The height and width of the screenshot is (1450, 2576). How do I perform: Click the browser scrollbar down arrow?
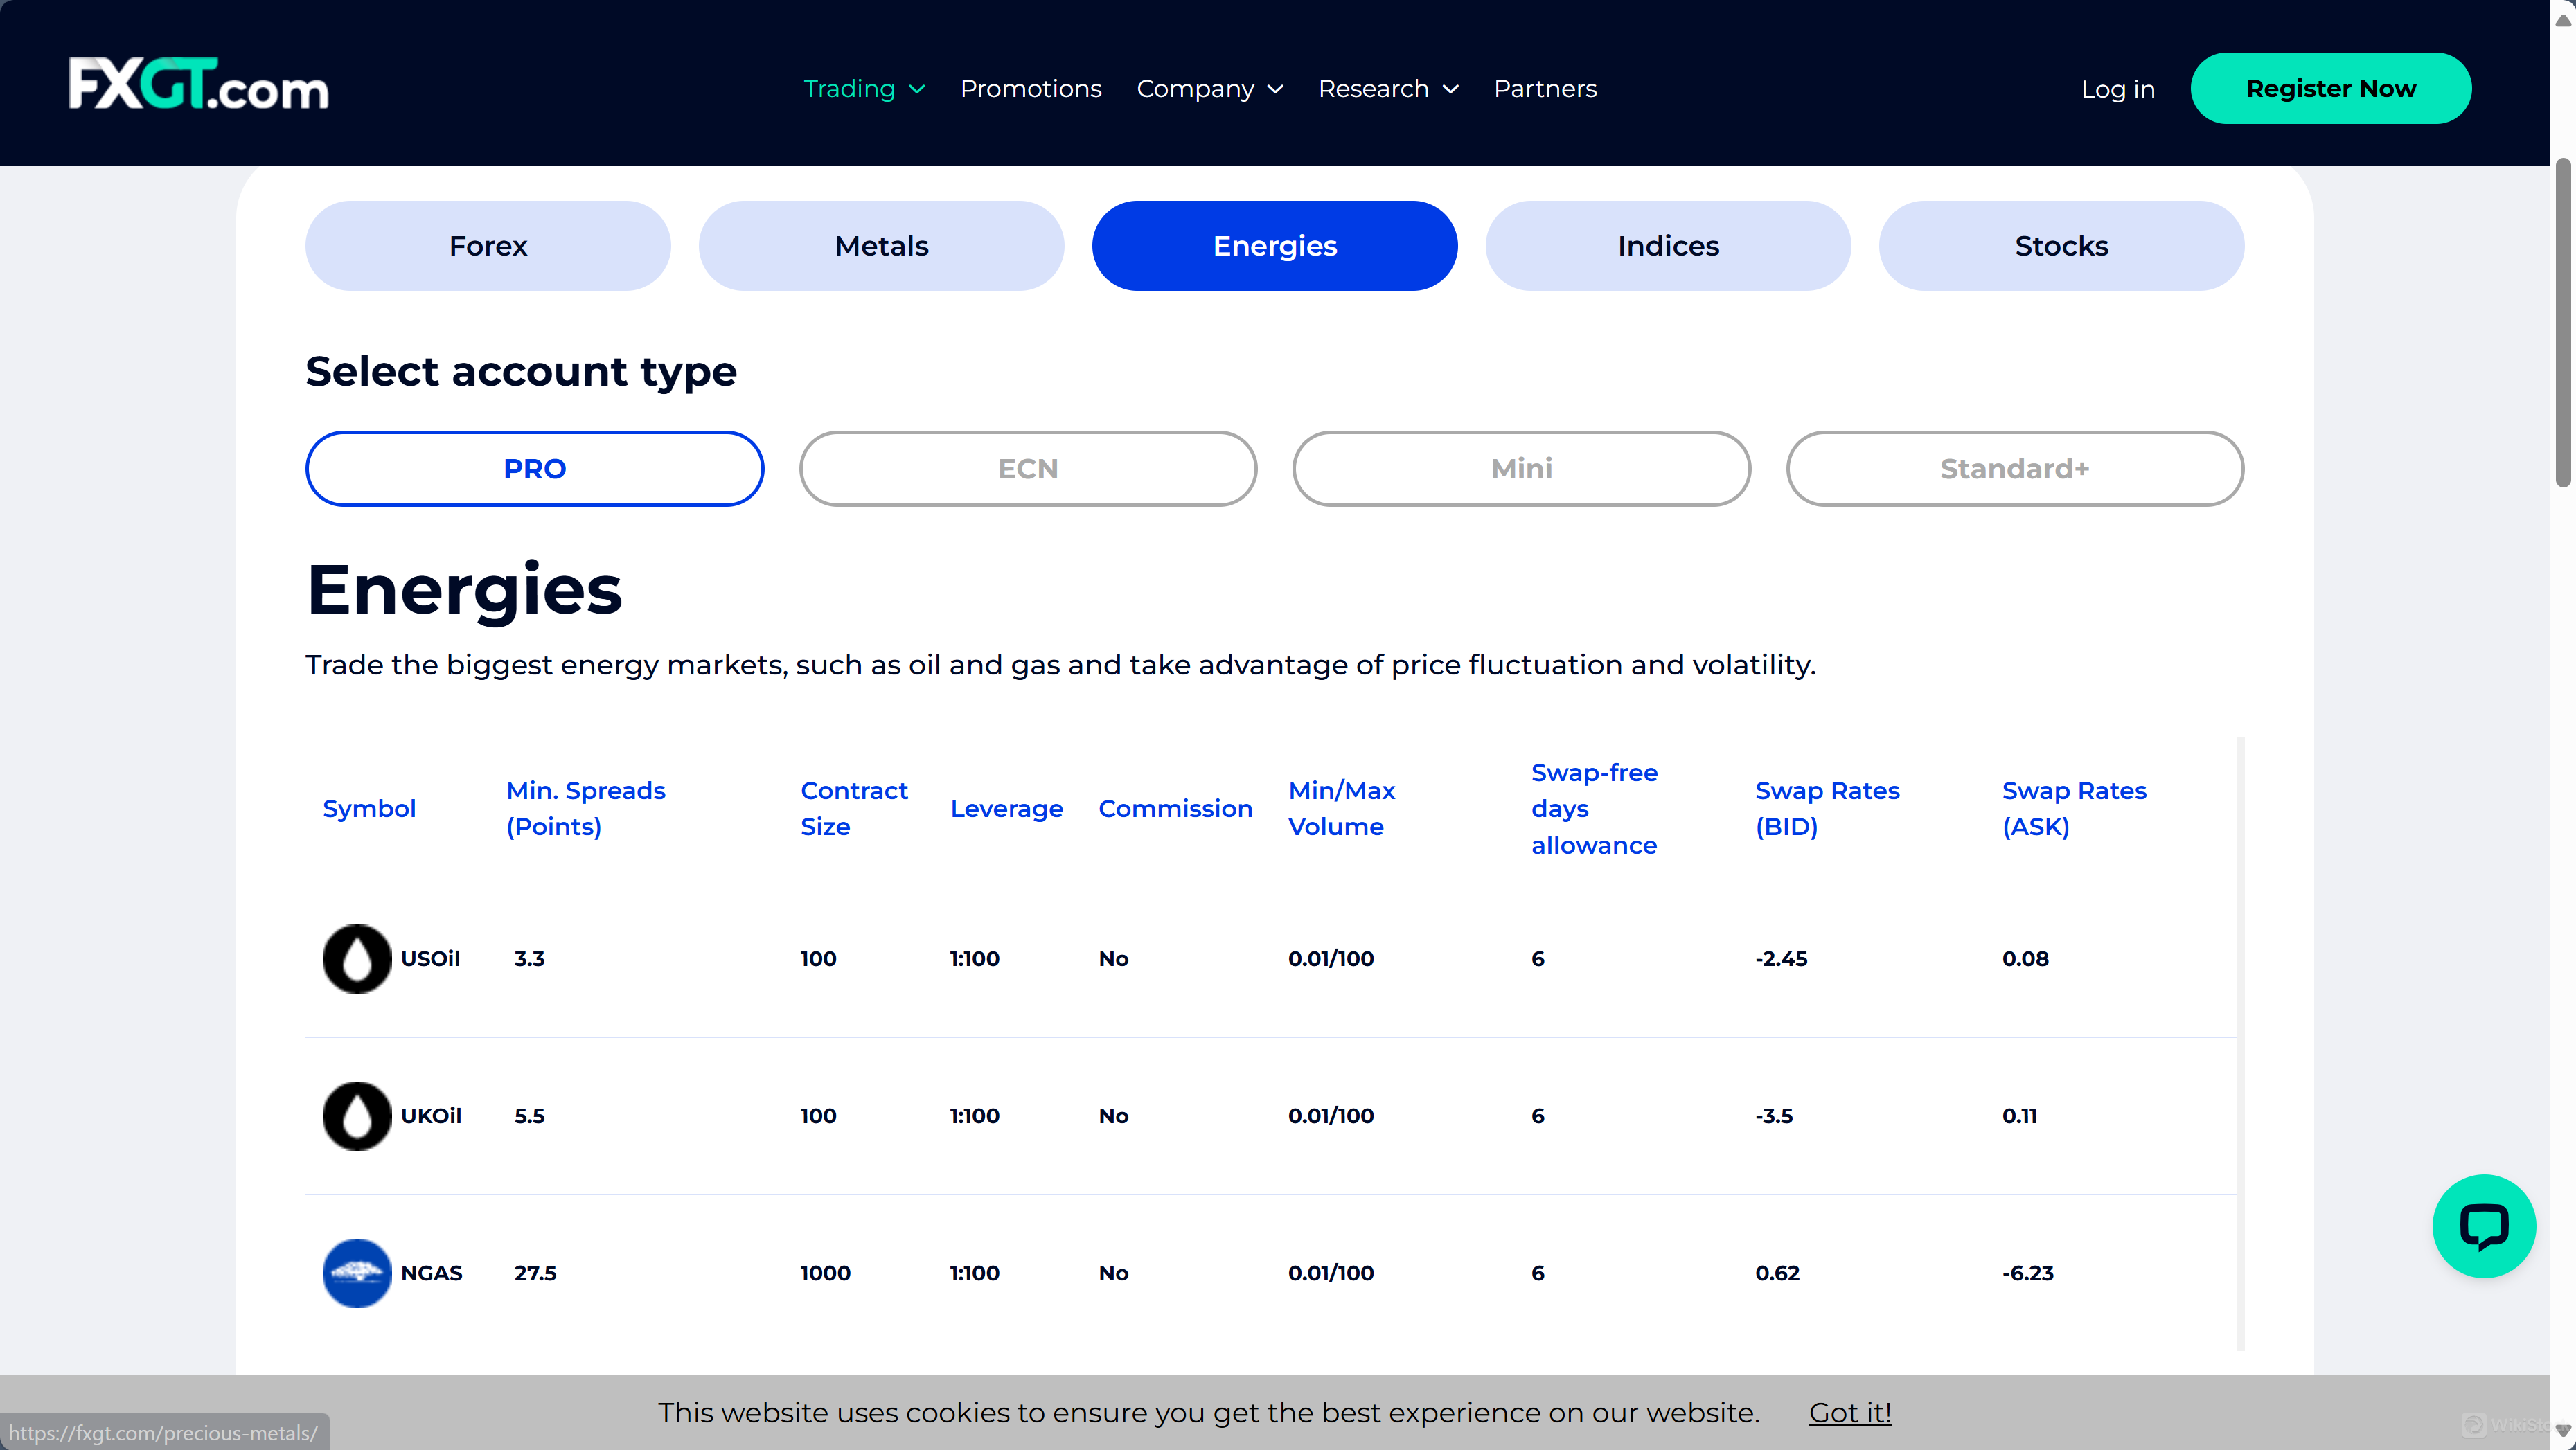pos(2563,1430)
